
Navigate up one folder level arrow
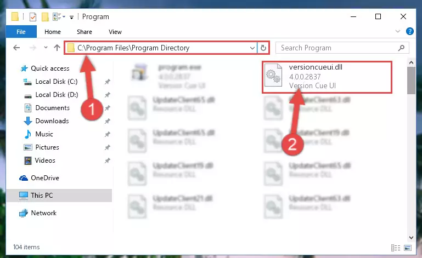(x=57, y=48)
